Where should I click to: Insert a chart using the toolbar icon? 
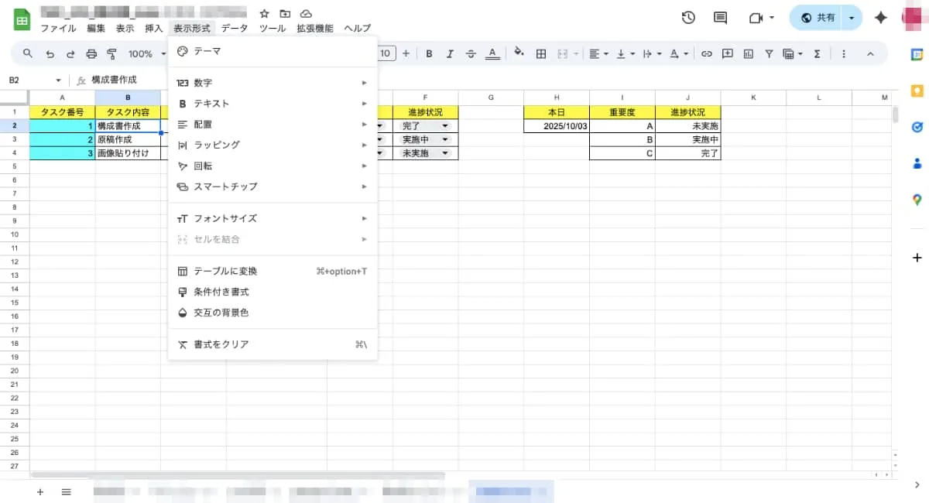(x=748, y=53)
